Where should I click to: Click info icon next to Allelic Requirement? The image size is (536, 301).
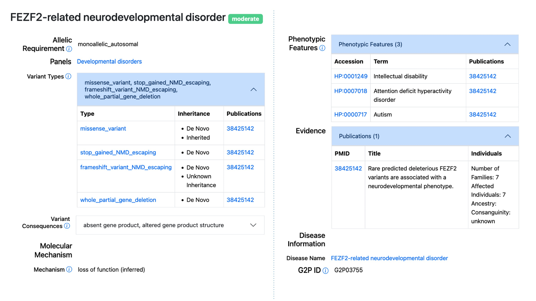point(69,49)
